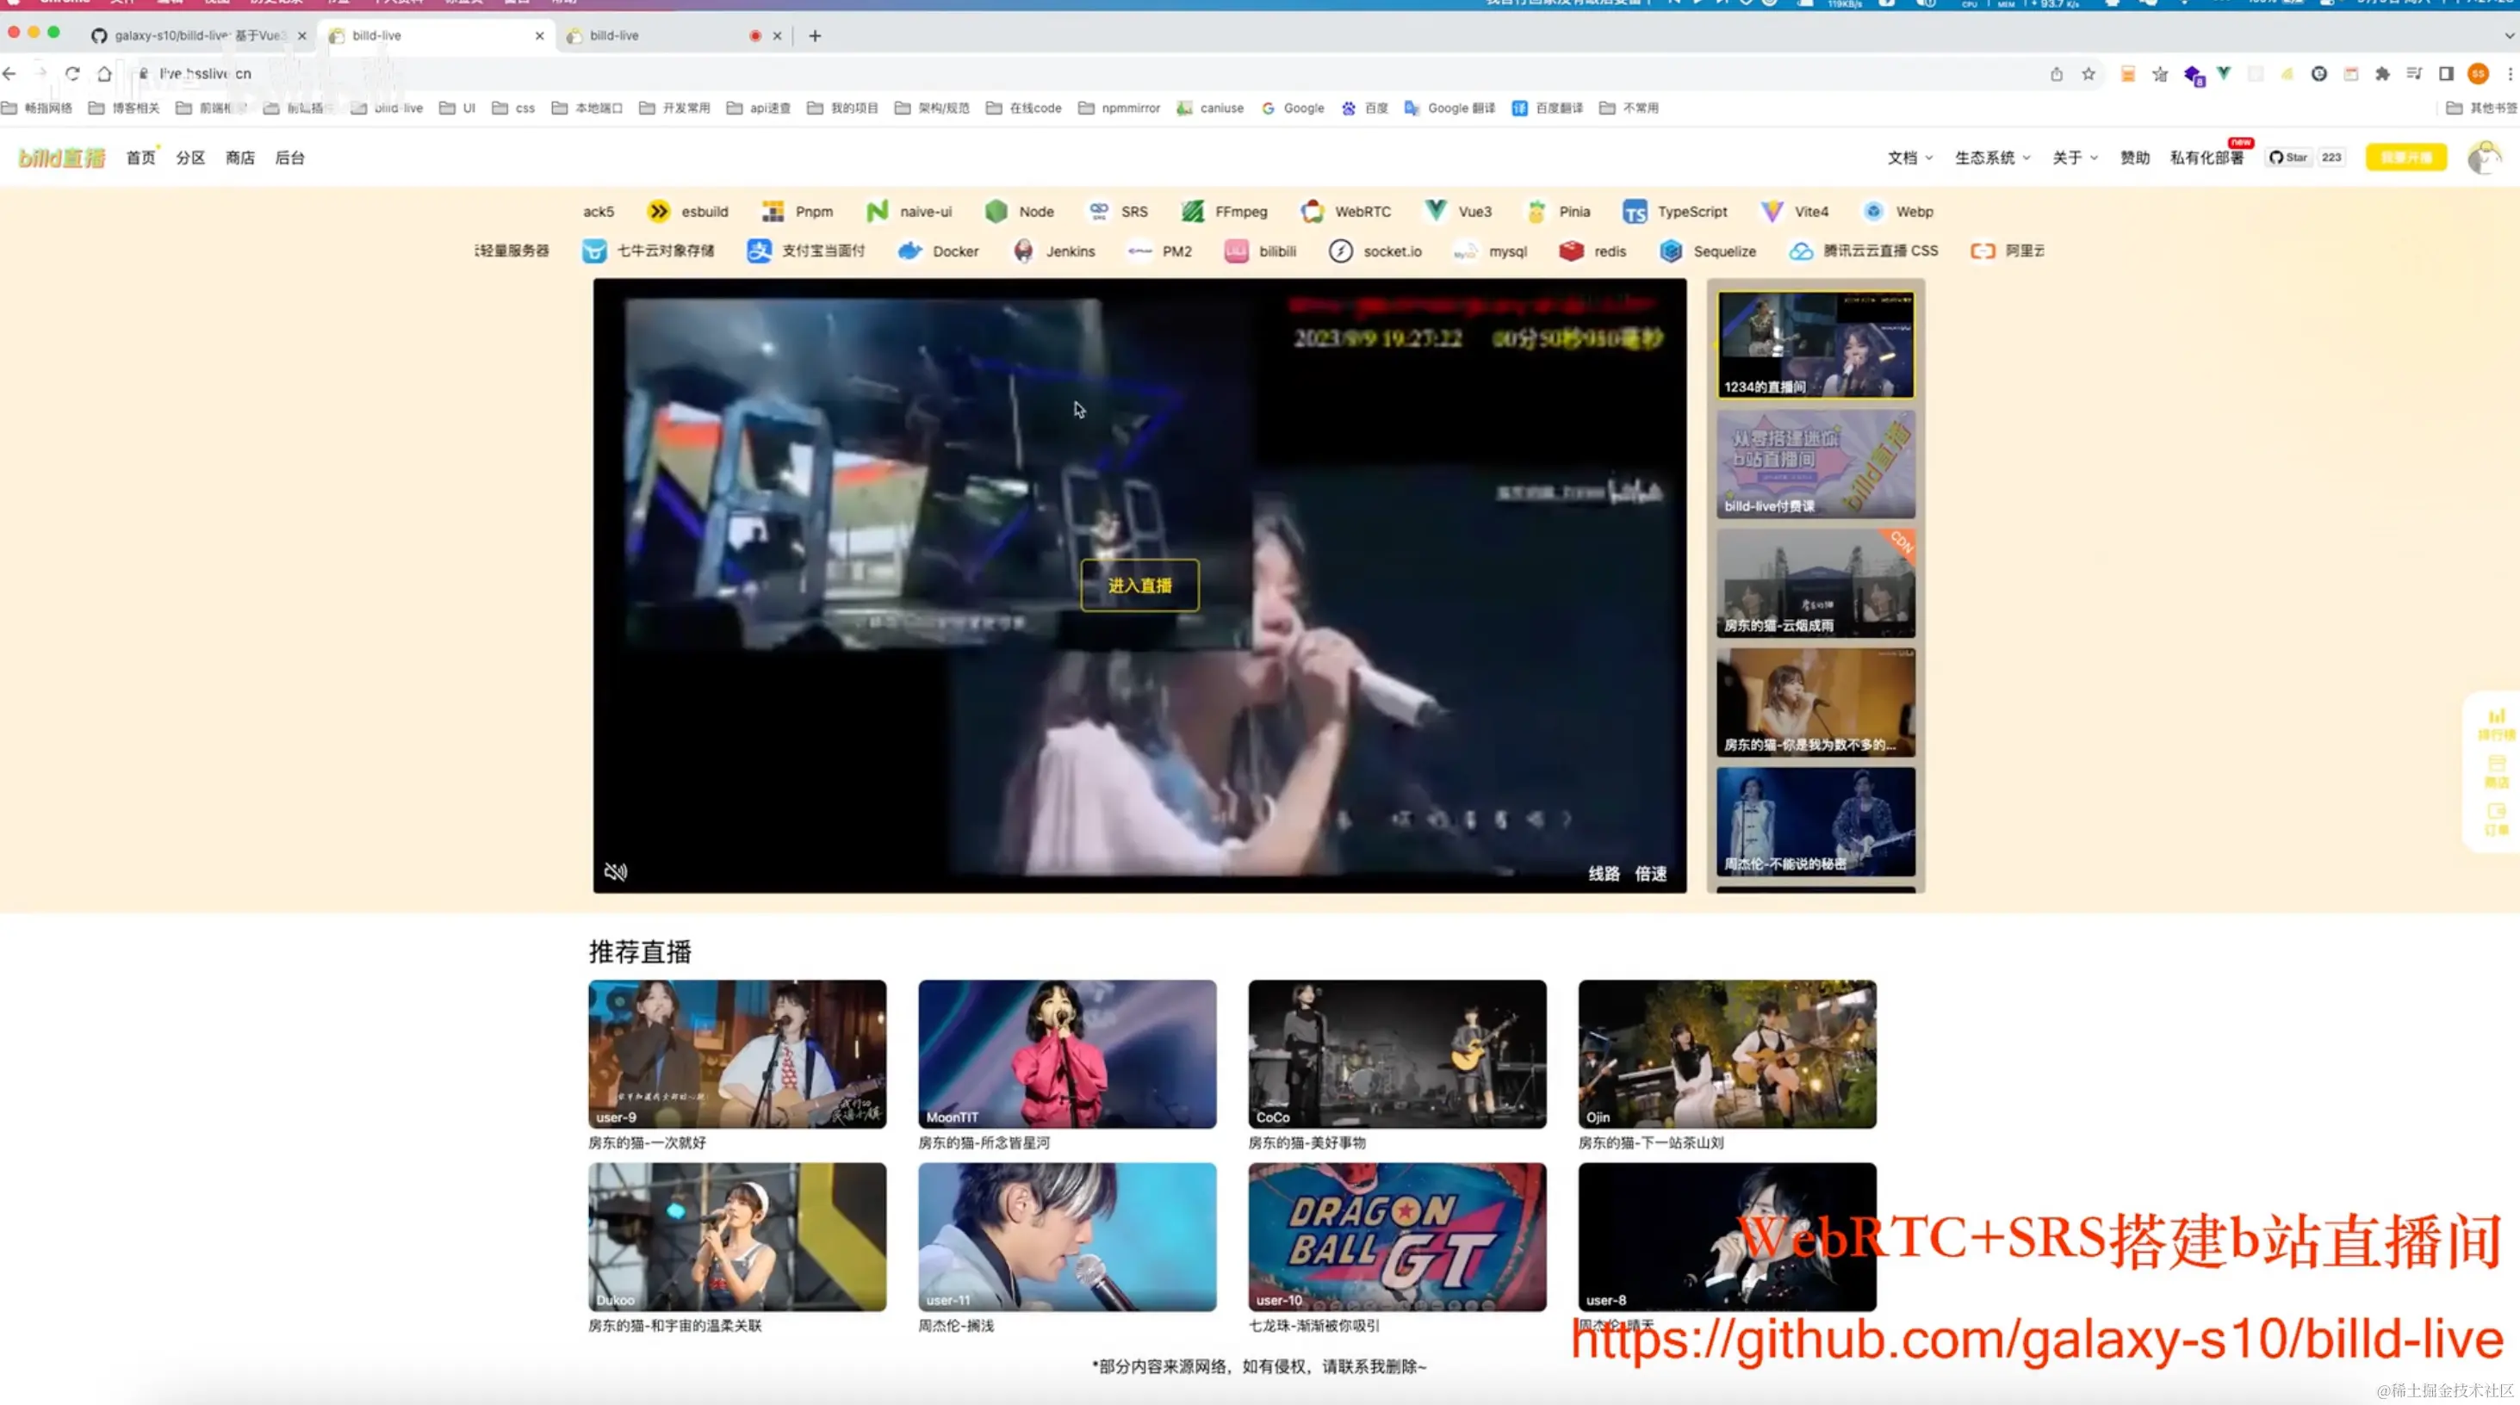Click the 进入直播 button
Screen dimensions: 2520x1405
point(1139,585)
